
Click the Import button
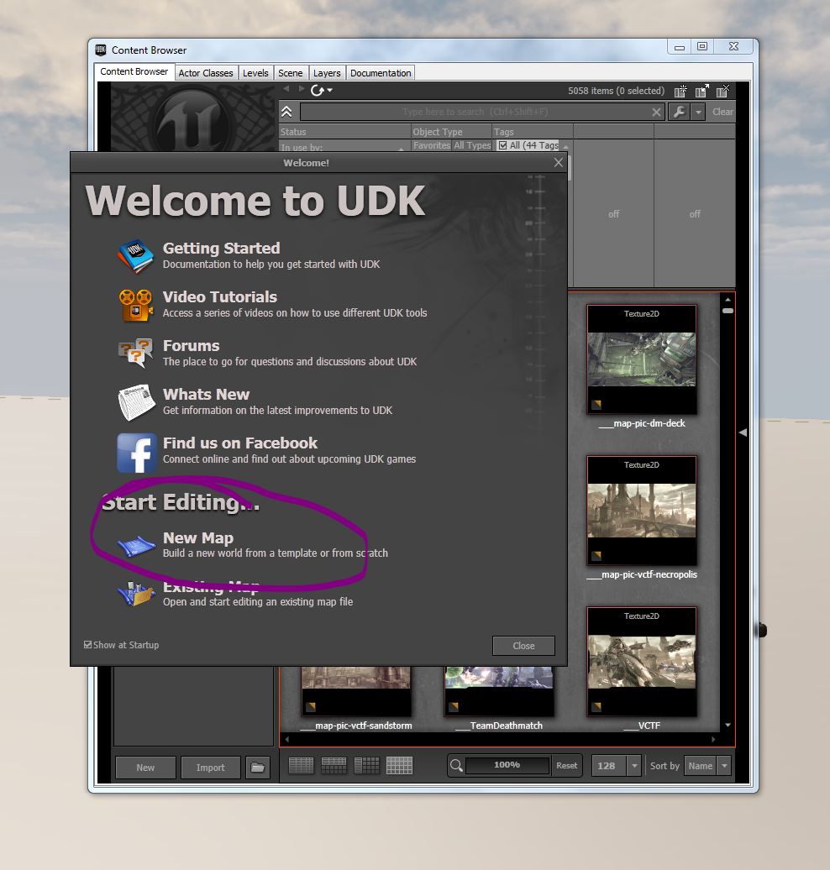pos(210,768)
